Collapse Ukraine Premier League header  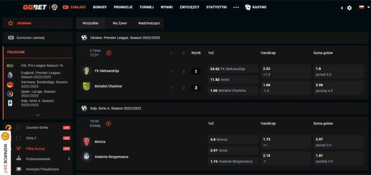point(222,38)
